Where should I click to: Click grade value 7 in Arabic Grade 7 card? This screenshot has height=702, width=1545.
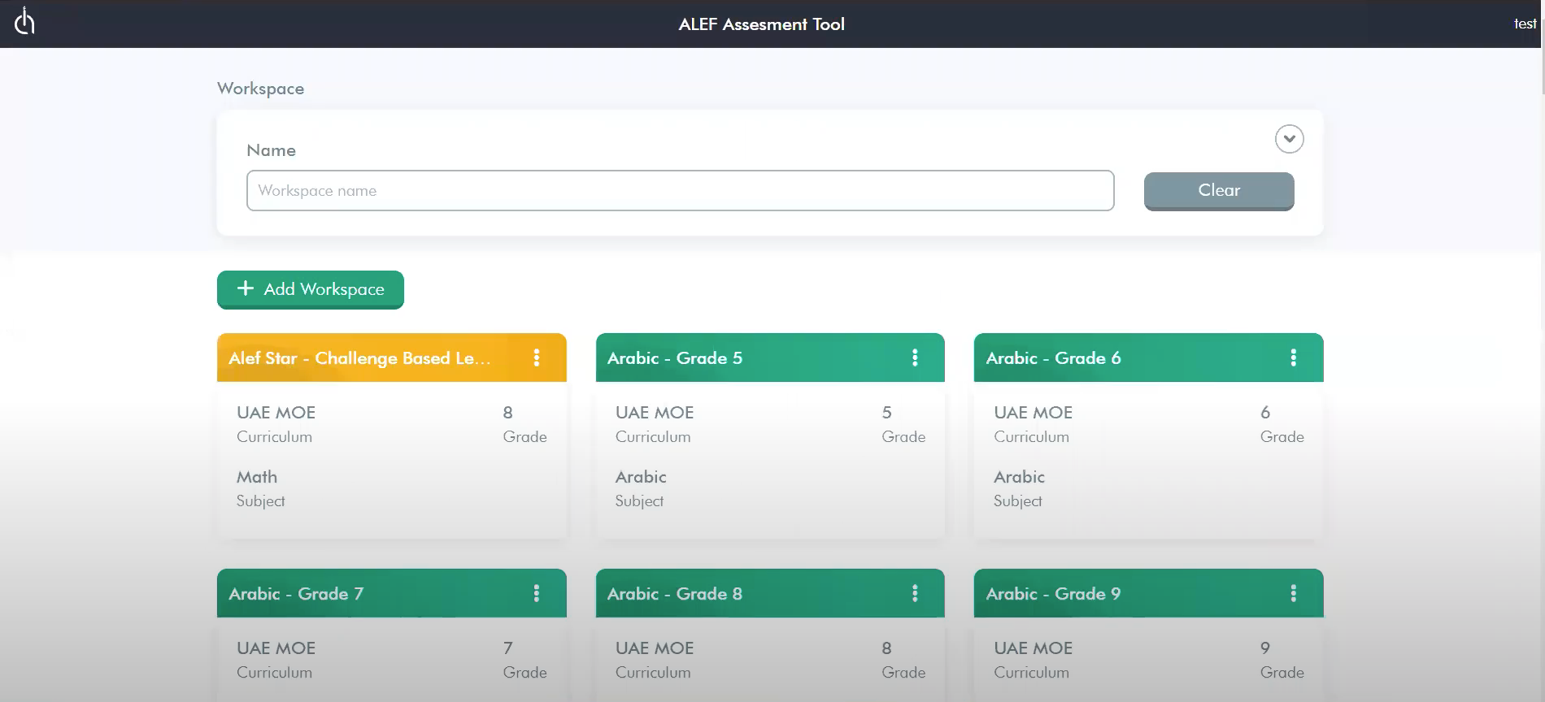507,648
